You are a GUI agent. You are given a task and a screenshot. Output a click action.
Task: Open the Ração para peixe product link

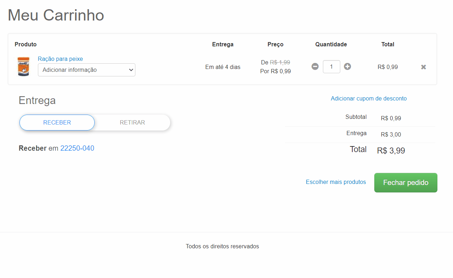click(60, 59)
